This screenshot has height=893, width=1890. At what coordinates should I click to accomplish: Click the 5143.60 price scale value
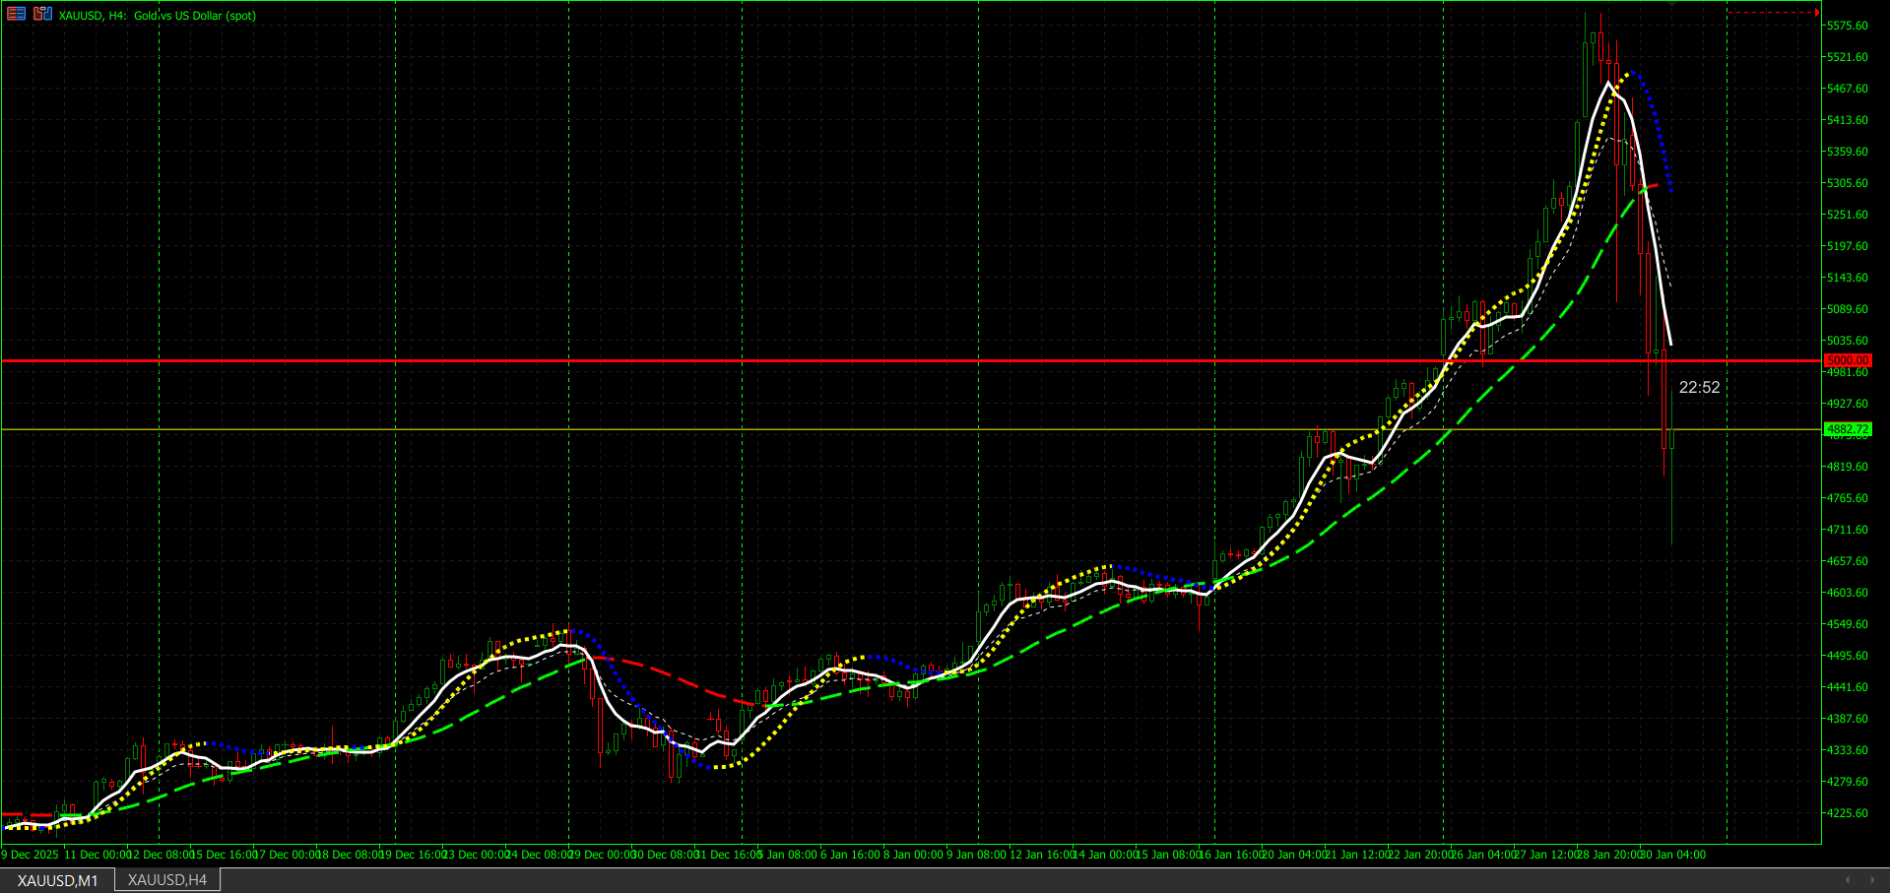coord(1847,278)
